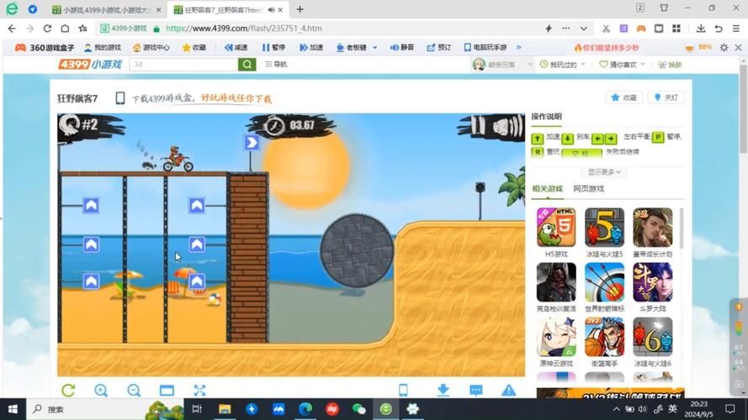Click 减速 slow-down in the game box toolbar
This screenshot has width=748, height=420.
[x=236, y=48]
